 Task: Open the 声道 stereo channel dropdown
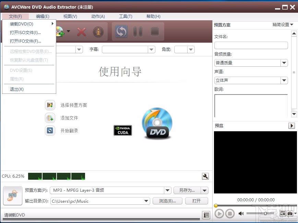click(x=284, y=80)
